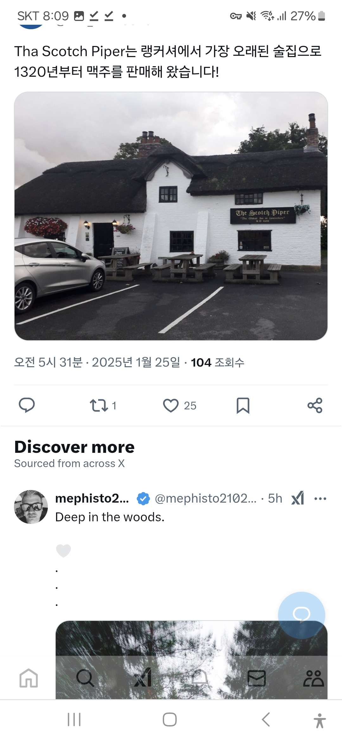Like the Scotch Piper post
This screenshot has height=742, width=342.
pos(171,405)
